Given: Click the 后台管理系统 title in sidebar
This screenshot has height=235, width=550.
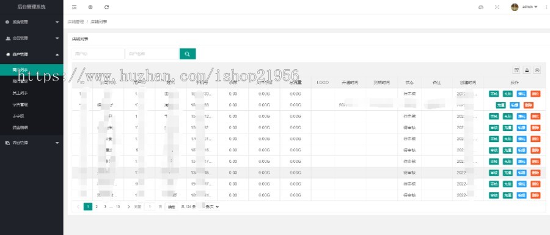Looking at the screenshot, I should click(32, 7).
